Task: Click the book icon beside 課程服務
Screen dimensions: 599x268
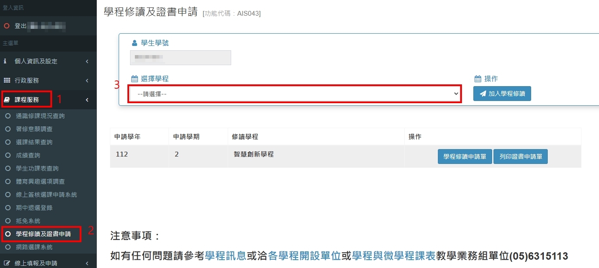Action: (7, 100)
